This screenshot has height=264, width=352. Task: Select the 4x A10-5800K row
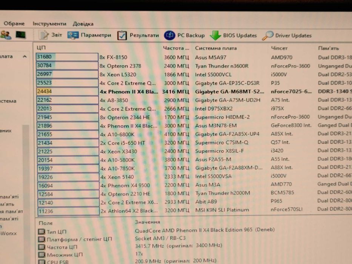pos(194,160)
